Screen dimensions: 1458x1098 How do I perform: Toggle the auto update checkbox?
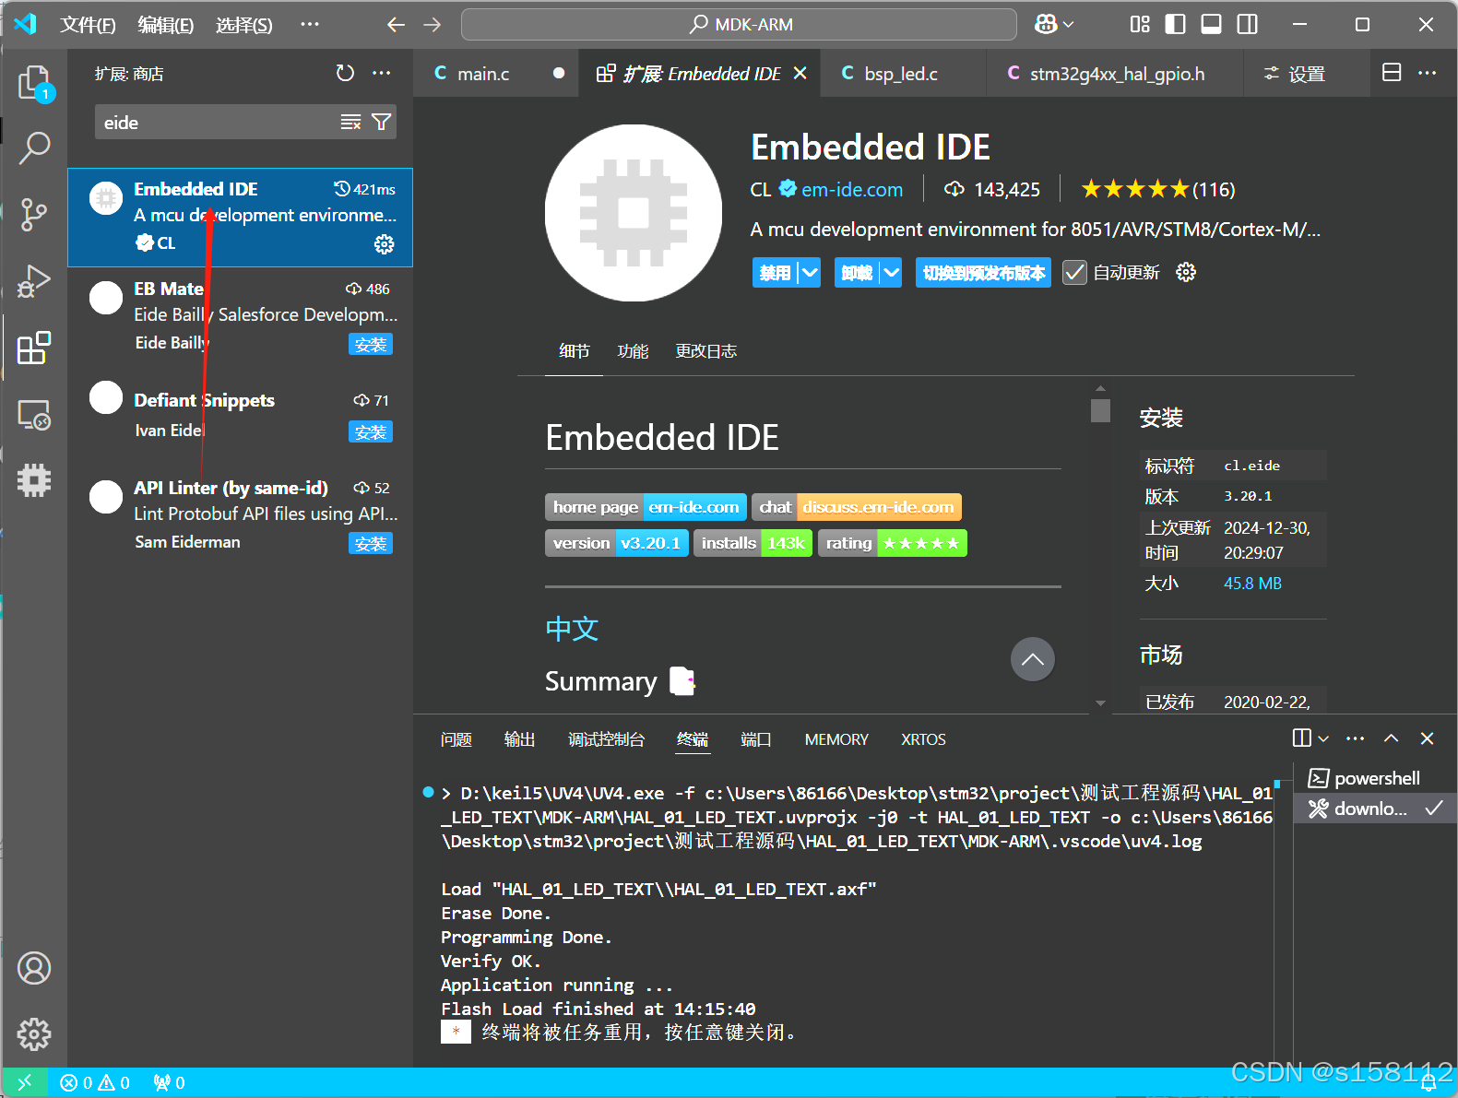pos(1074,272)
